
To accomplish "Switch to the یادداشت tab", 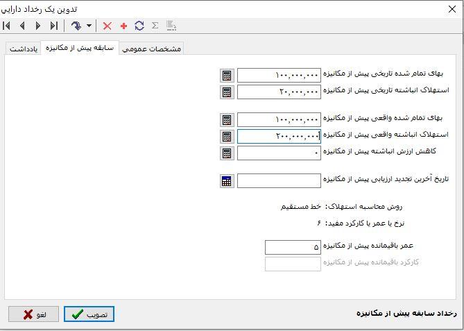I will point(22,49).
